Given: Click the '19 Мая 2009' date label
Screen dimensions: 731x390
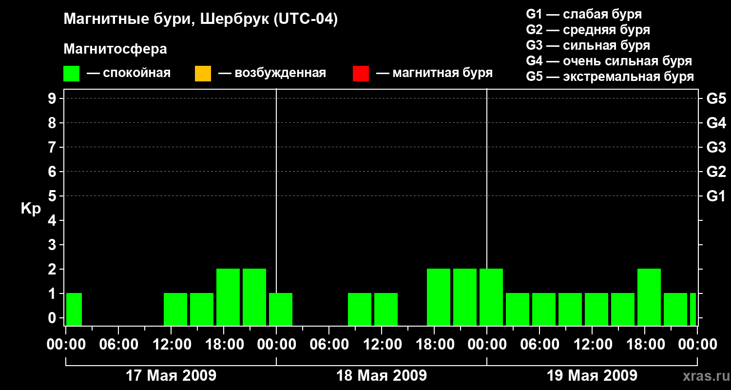Looking at the screenshot, I should point(592,376).
